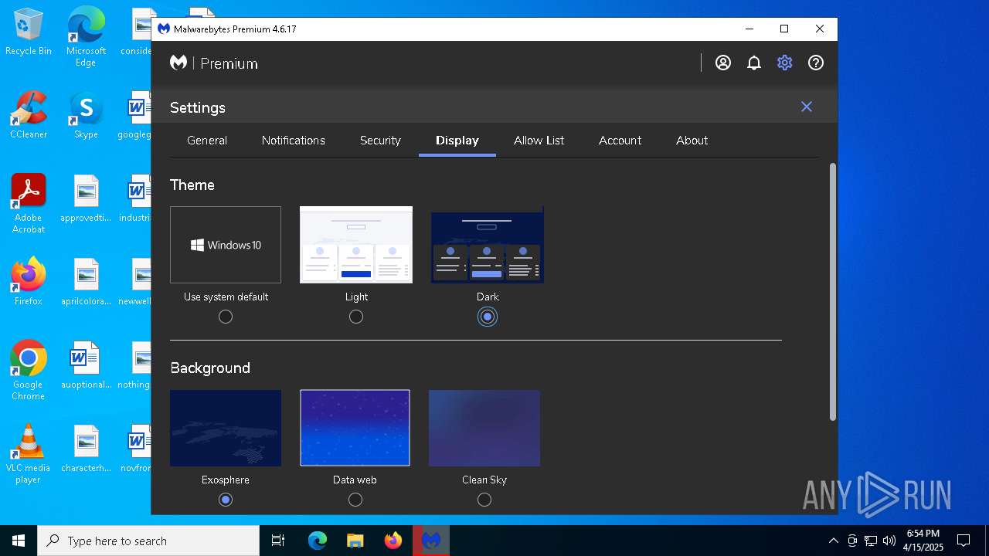Choose Data web background radio button
The image size is (989, 556).
355,500
